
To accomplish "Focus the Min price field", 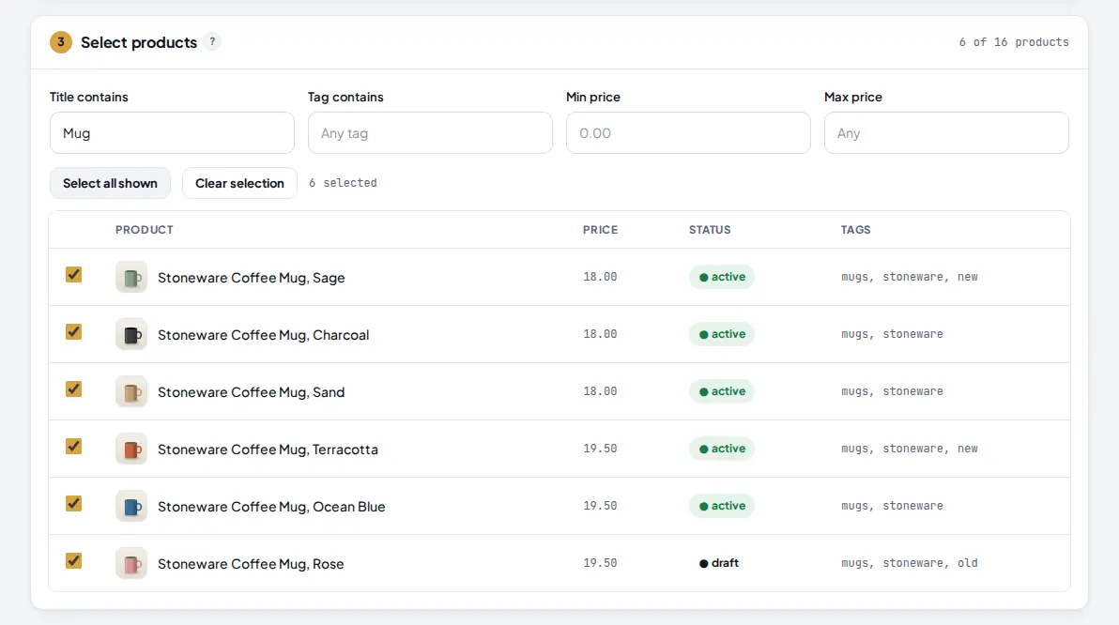I will 689,132.
